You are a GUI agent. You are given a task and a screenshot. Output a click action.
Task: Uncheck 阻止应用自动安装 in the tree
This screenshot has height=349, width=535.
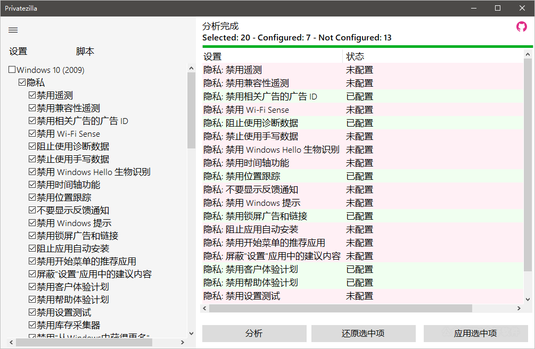pyautogui.click(x=32, y=248)
